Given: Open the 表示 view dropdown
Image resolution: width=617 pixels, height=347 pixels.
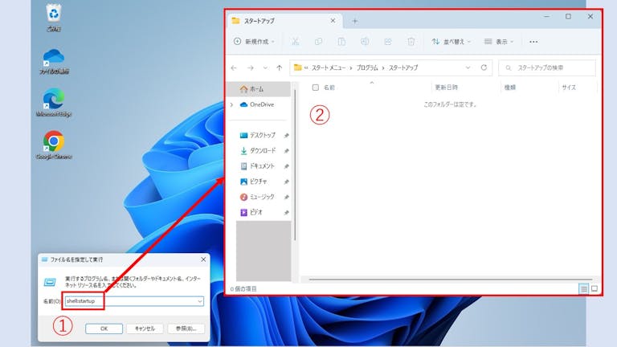Looking at the screenshot, I should point(499,42).
